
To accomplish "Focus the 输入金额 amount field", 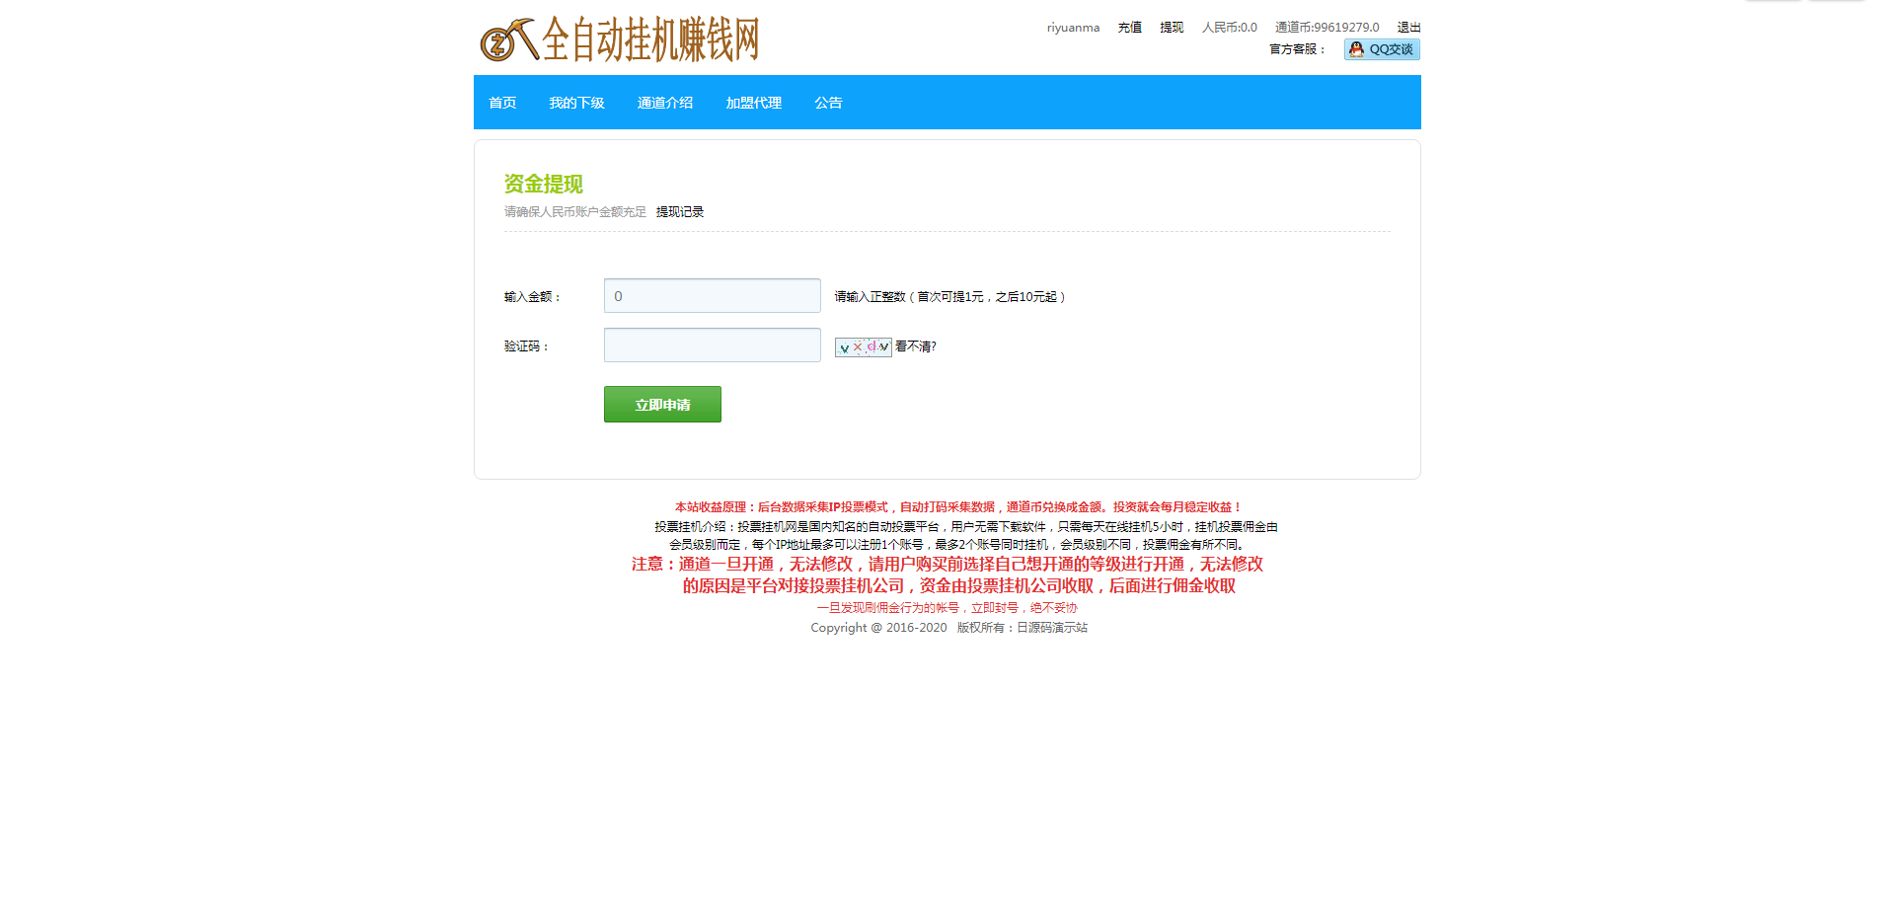I will point(712,296).
